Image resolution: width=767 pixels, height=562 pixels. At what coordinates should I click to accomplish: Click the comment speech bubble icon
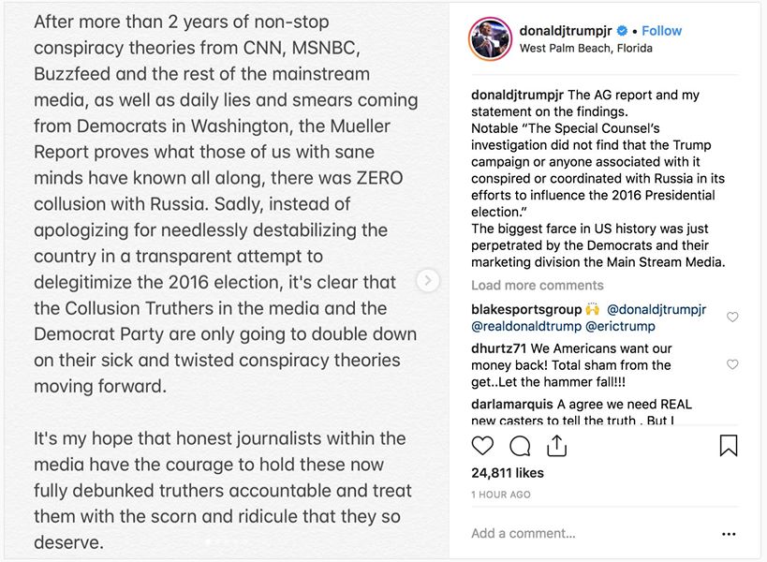coord(520,446)
